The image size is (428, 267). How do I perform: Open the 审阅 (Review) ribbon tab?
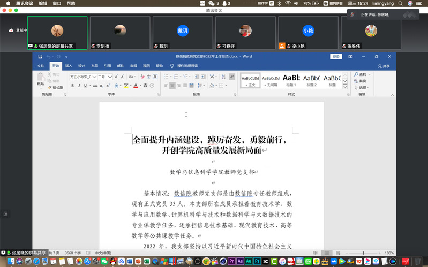tap(133, 66)
